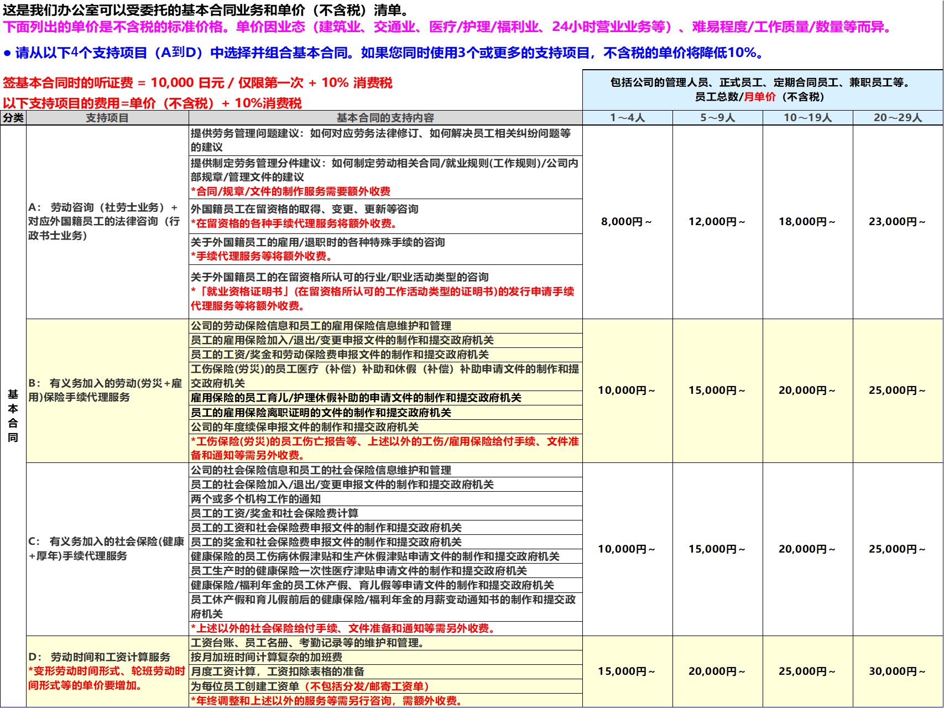Viewport: 944px width, 708px height.
Task: Select the 12,000円～ price cell
Action: (718, 222)
